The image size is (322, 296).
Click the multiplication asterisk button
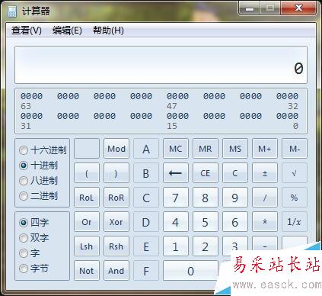pyautogui.click(x=265, y=222)
